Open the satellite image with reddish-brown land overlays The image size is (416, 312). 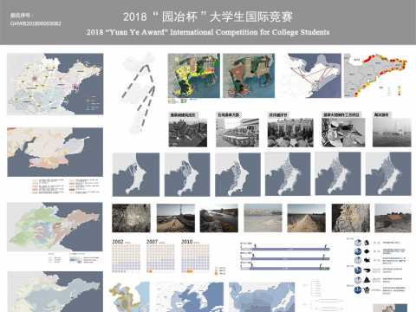(x=249, y=75)
